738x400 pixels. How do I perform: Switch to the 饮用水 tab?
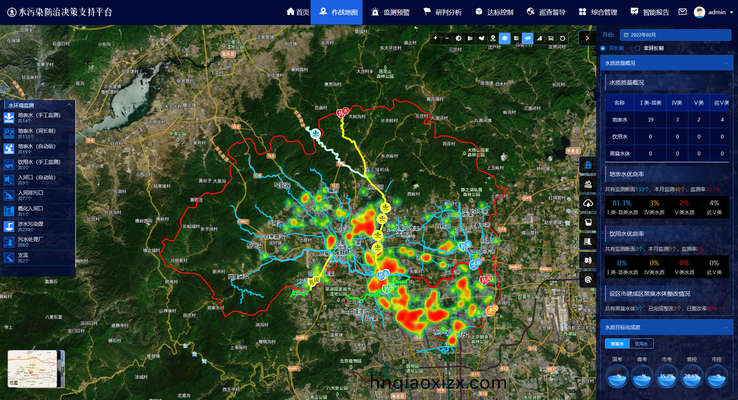tap(641, 344)
